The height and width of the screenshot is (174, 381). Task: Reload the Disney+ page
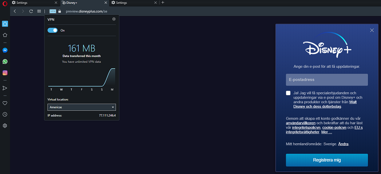pyautogui.click(x=31, y=11)
